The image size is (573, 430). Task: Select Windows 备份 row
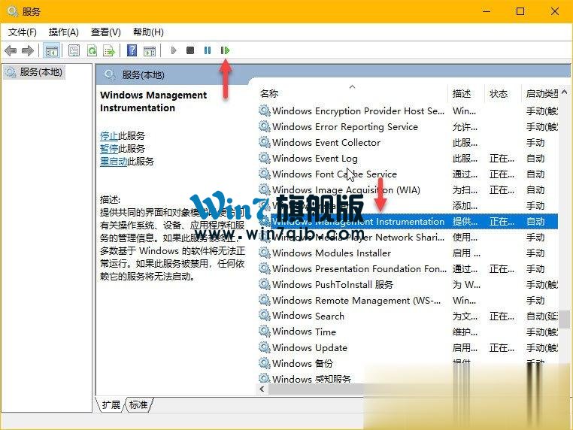tap(408, 364)
